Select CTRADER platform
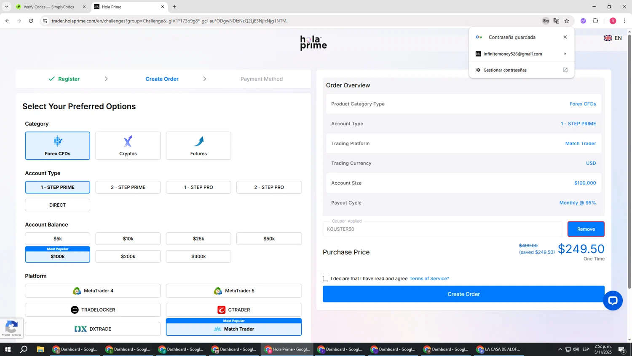 click(x=234, y=310)
